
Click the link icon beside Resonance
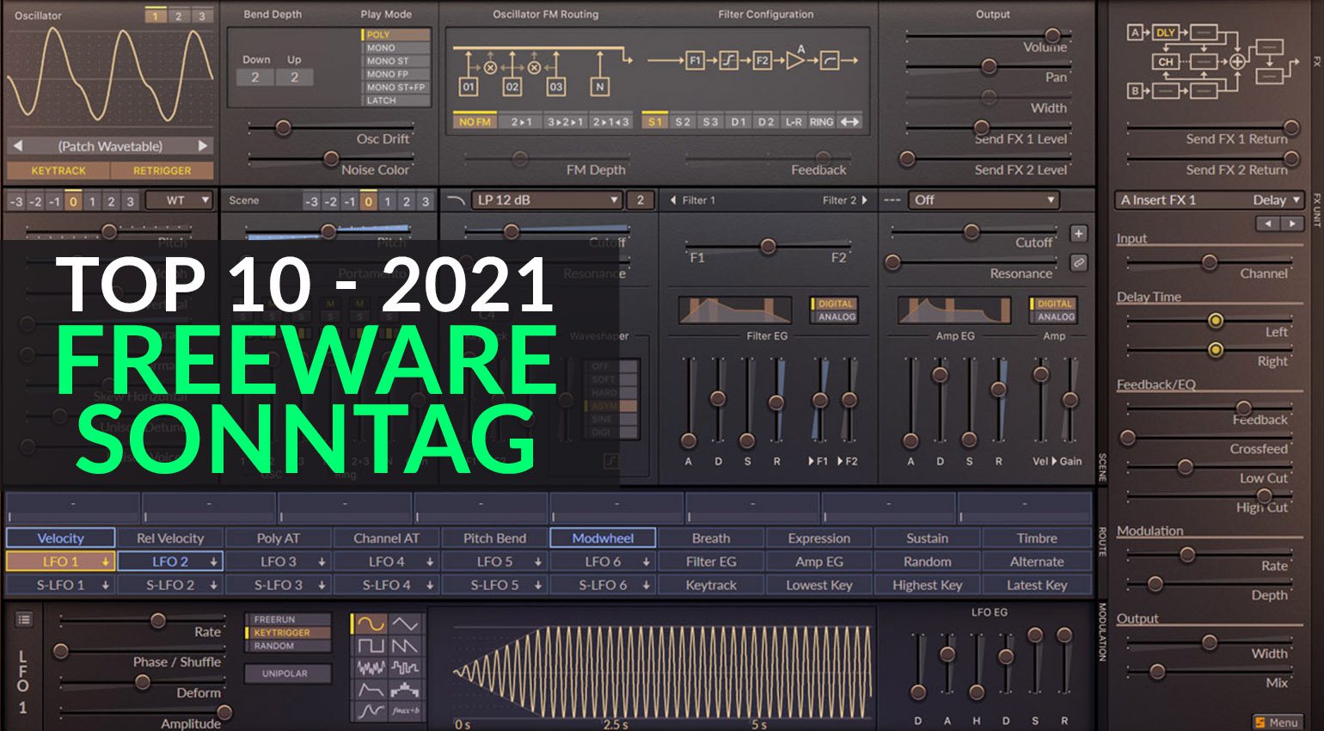[1078, 263]
